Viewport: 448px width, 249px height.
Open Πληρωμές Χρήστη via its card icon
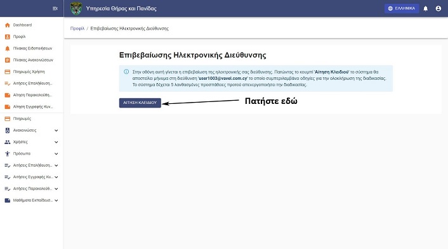pyautogui.click(x=8, y=72)
